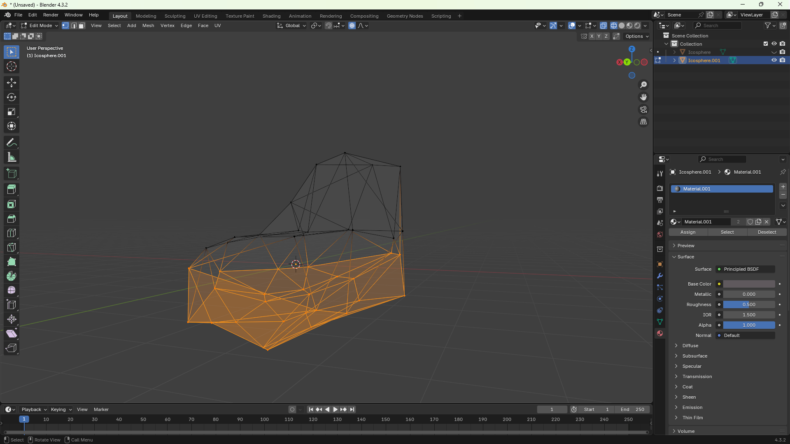Click the Base Color swatch
The image size is (790, 444).
tap(749, 284)
